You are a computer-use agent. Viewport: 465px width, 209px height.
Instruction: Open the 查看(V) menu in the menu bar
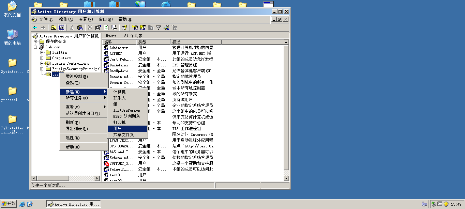pos(86,19)
